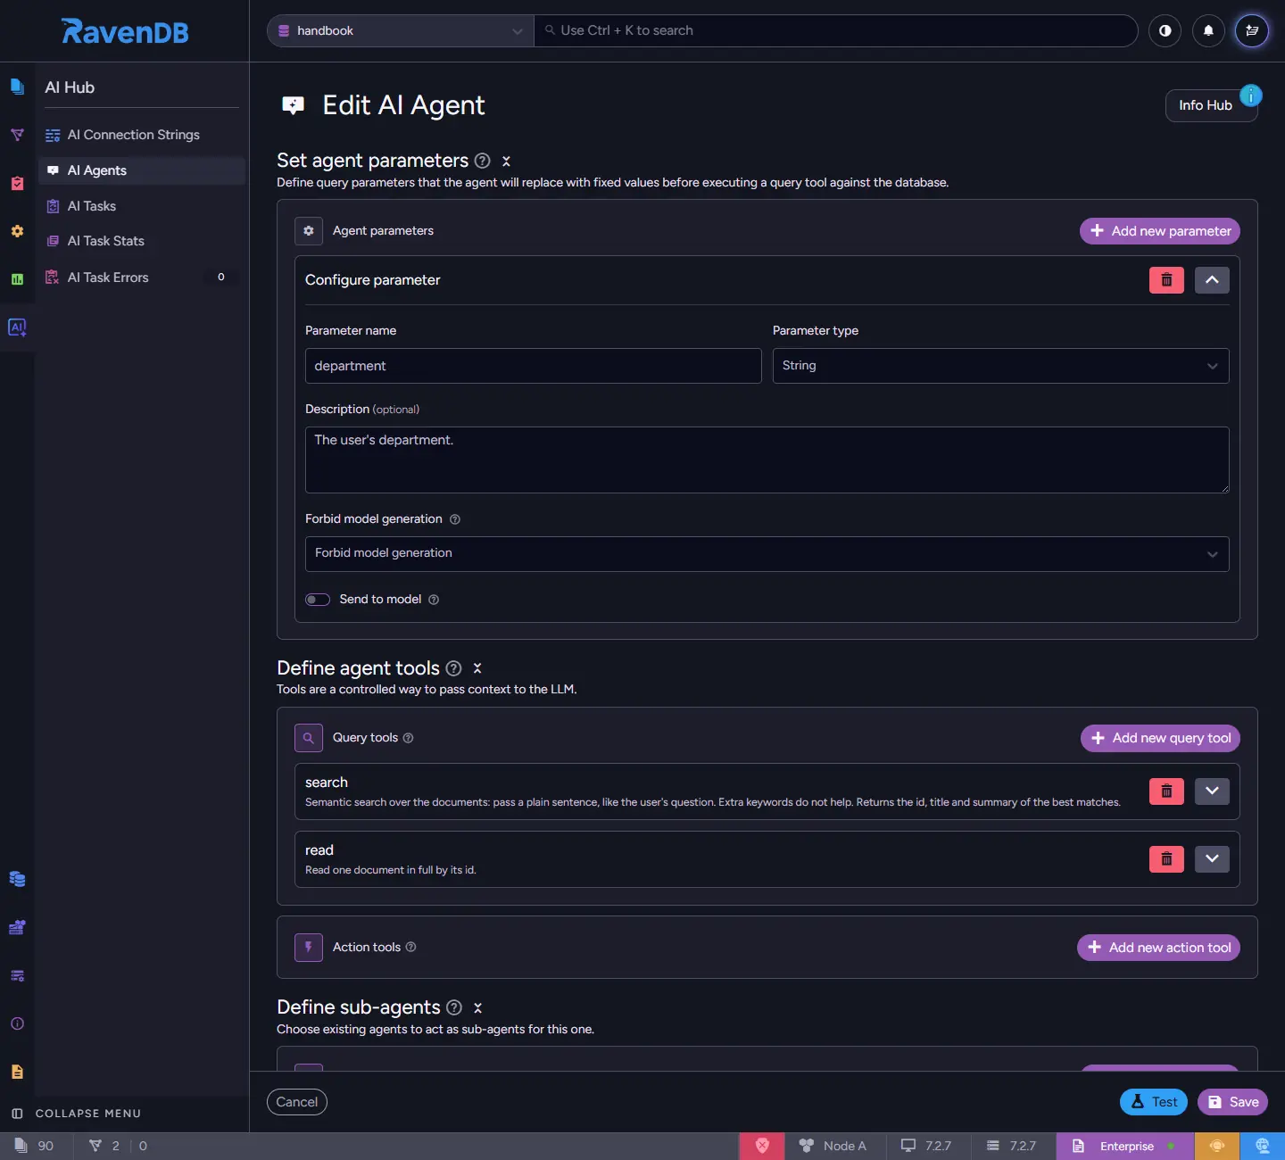The image size is (1285, 1160).
Task: Click the client version monitor icon entry 7.2.7
Action: (926, 1146)
